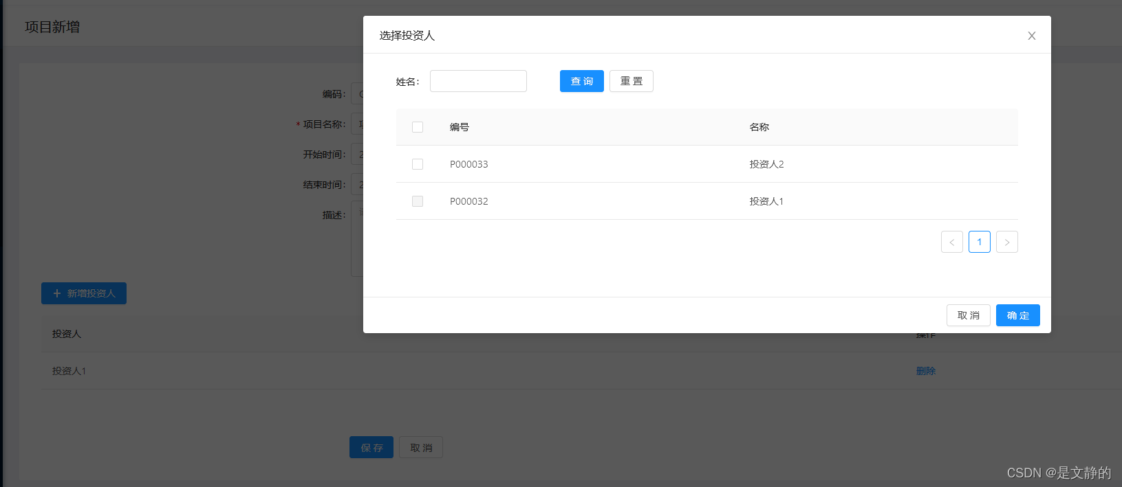Toggle the select-all checkbox in table header
The height and width of the screenshot is (487, 1122).
tap(418, 127)
